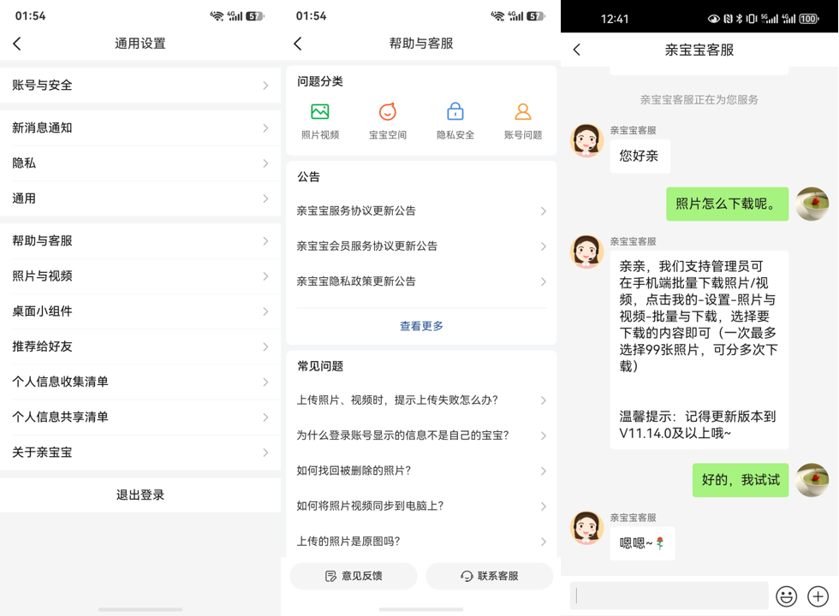Tap the 联系客服 button
Image resolution: width=839 pixels, height=616 pixels.
coord(490,576)
